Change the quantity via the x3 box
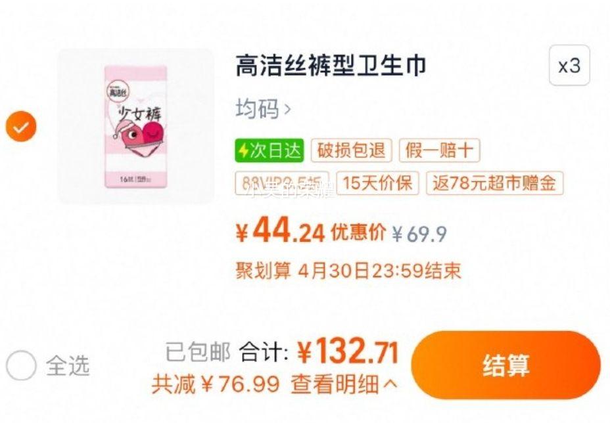This screenshot has height=423, width=610. point(569,65)
